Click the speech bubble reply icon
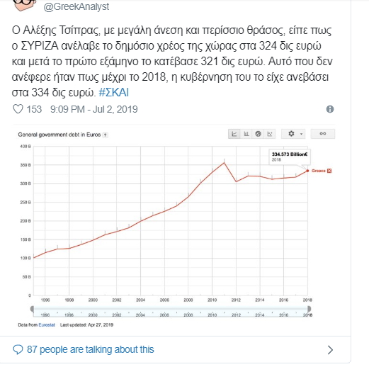The height and width of the screenshot is (379, 369). click(x=18, y=349)
